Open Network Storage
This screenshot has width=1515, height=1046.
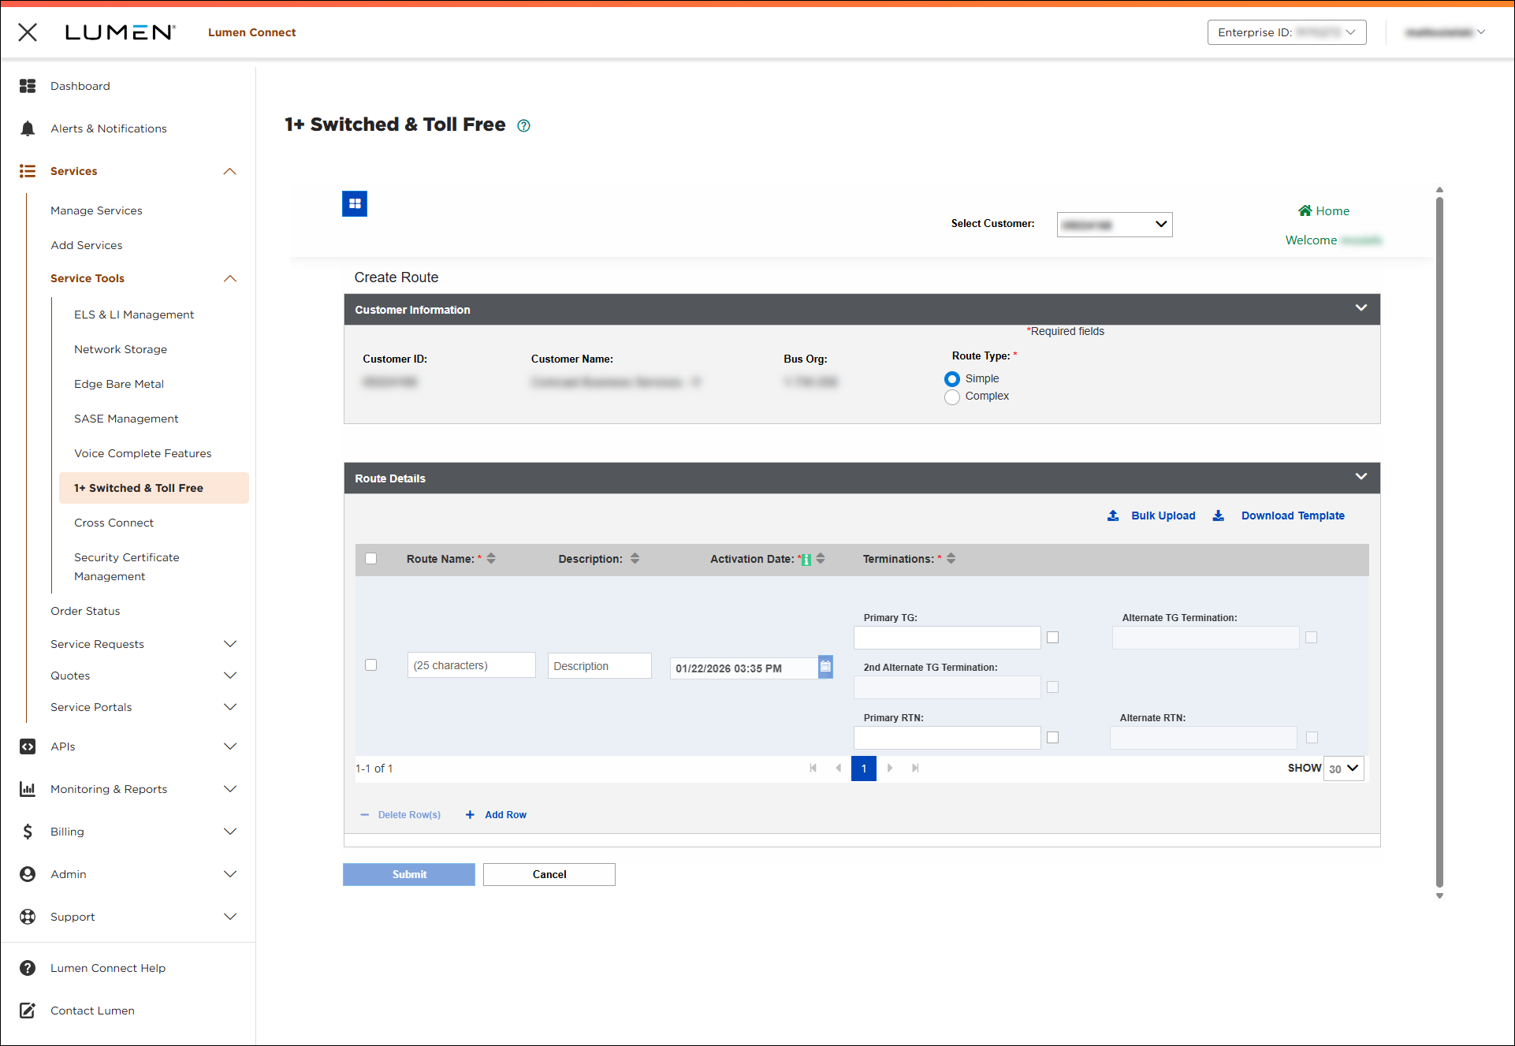(121, 349)
